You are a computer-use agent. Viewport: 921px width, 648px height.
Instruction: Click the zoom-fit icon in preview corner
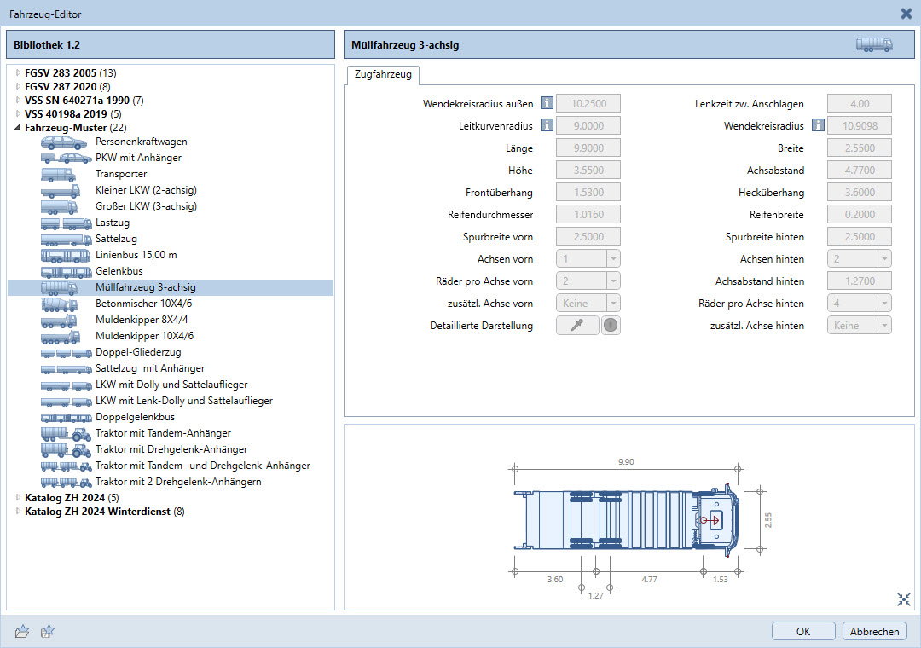pyautogui.click(x=904, y=599)
